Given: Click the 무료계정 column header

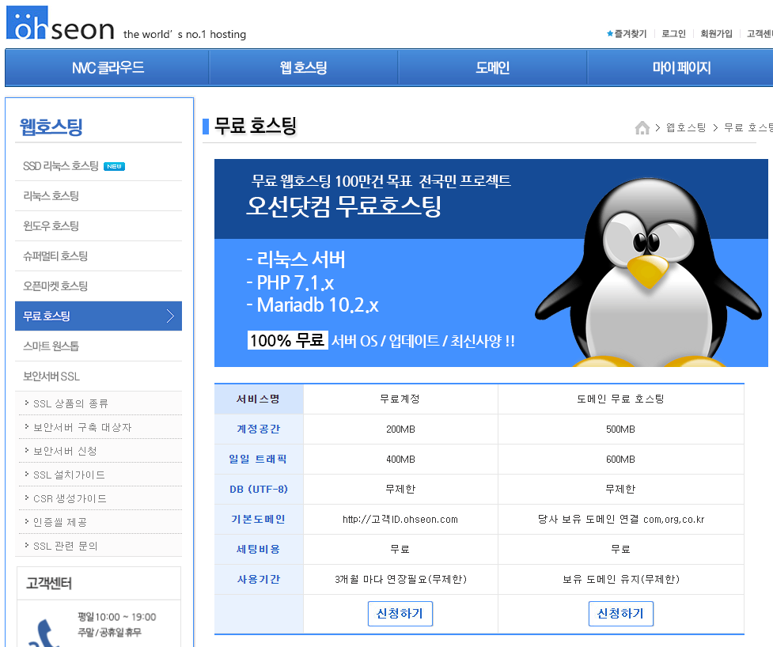Looking at the screenshot, I should click(x=400, y=399).
